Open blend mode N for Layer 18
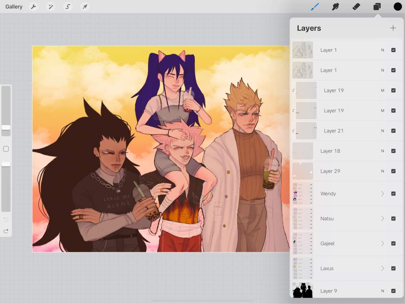Screen dimensions: 405x304 [382, 151]
